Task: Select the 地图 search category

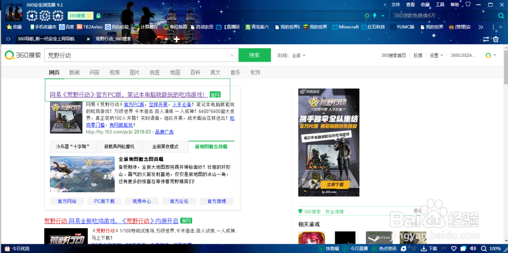Action: 175,72
